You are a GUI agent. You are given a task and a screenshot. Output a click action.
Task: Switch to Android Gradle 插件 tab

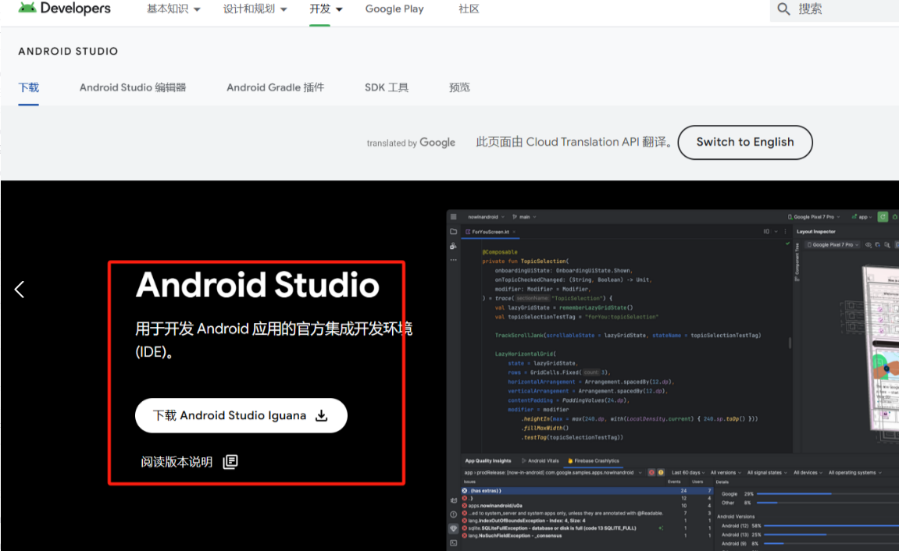pos(275,87)
